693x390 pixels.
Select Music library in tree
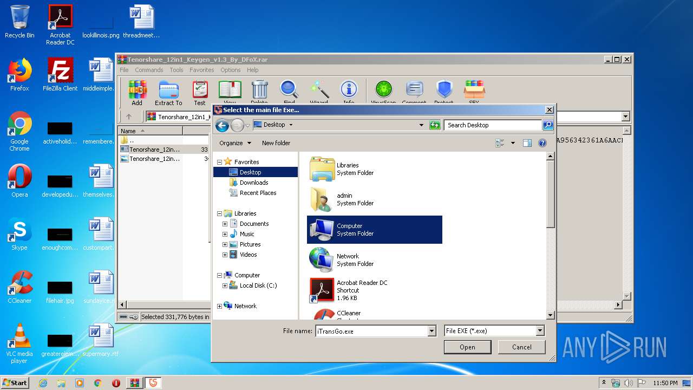coord(247,234)
